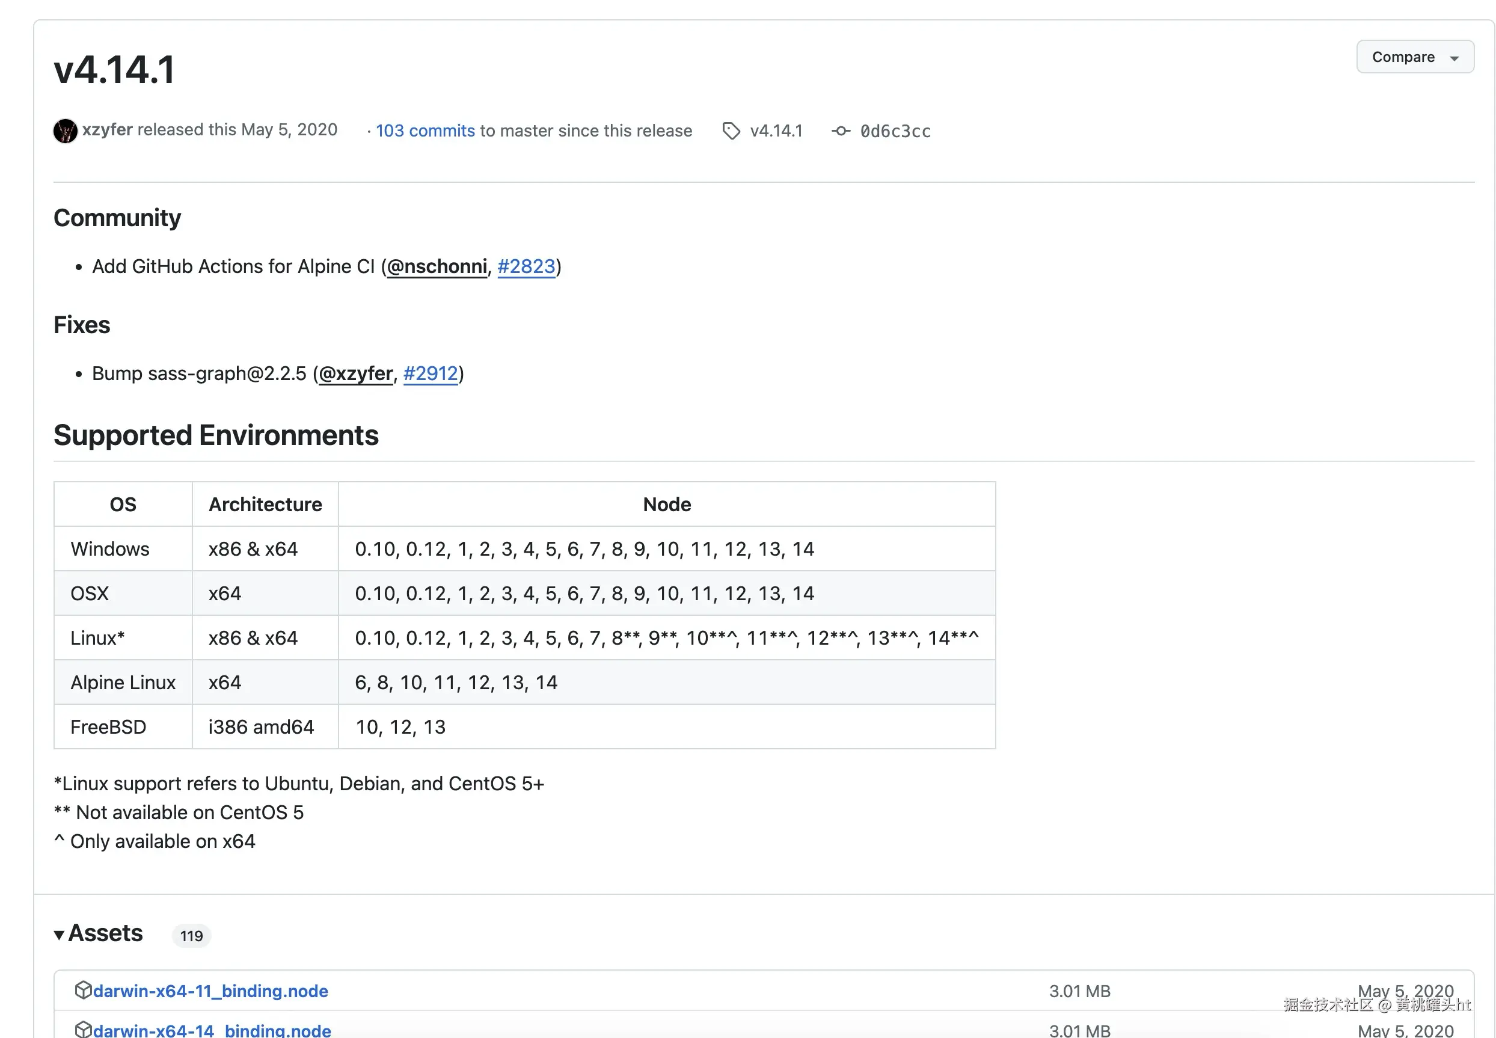This screenshot has height=1038, width=1496.
Task: Click xzyfer author name near release date
Action: click(107, 129)
